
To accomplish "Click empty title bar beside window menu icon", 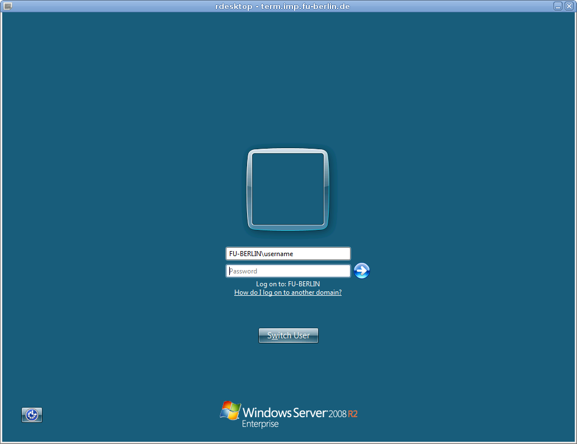I will [x=84, y=6].
